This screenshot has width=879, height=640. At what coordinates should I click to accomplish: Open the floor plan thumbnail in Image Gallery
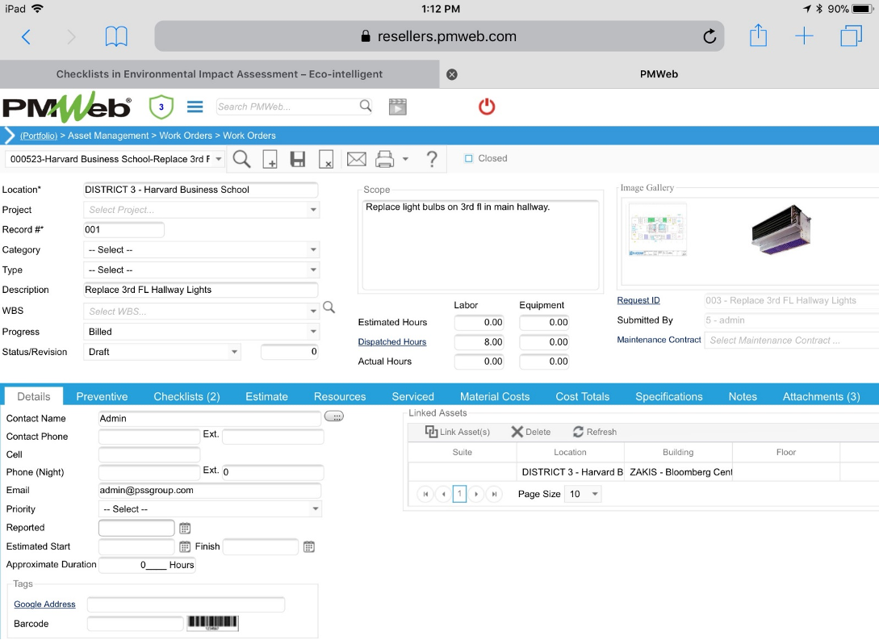(658, 230)
